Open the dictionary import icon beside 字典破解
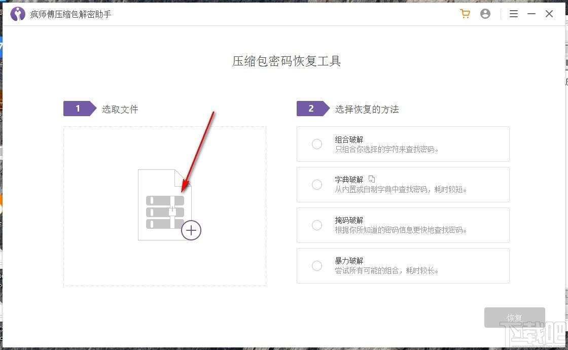Viewport: 568px width, 350px height. [371, 179]
